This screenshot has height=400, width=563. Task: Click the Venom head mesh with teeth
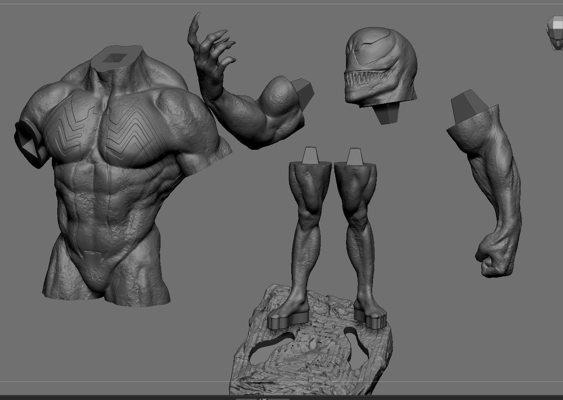[381, 74]
